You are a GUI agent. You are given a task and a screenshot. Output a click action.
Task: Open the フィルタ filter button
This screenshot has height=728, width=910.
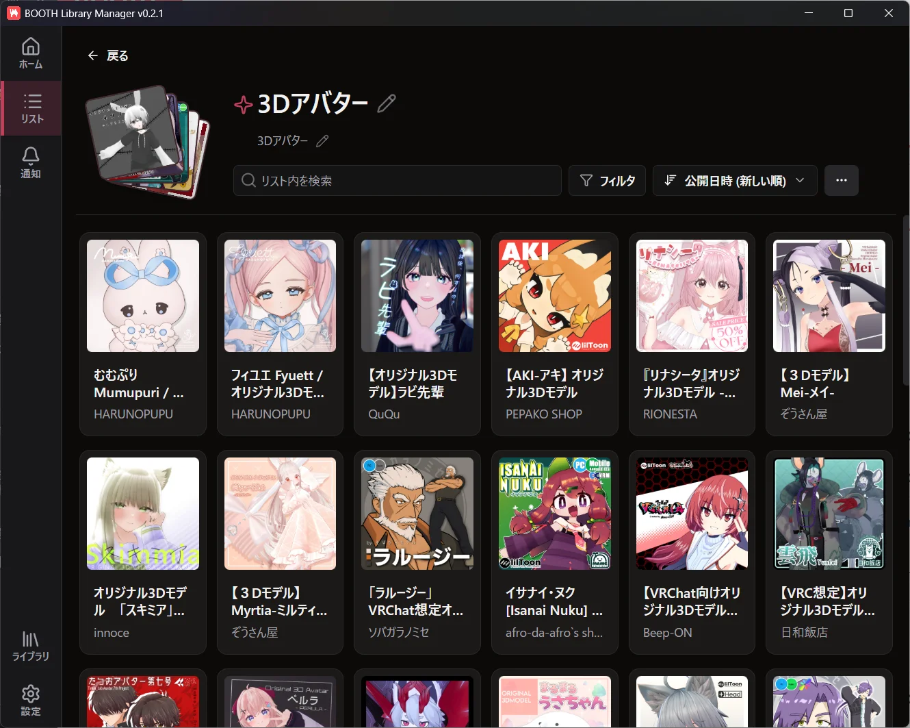[607, 181]
